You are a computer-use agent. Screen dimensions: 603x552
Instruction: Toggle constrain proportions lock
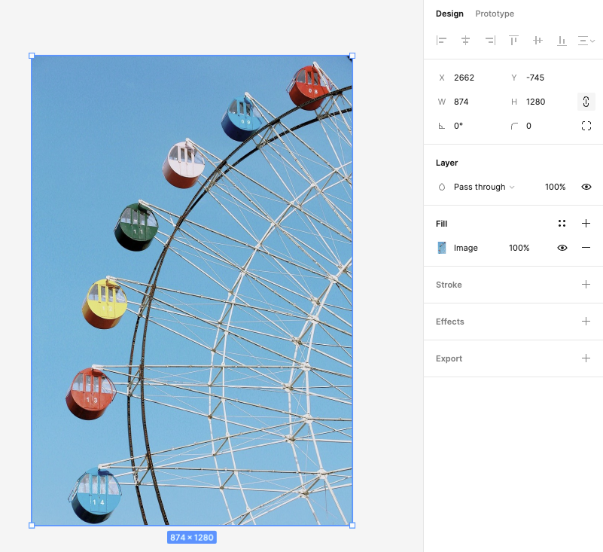click(x=586, y=102)
